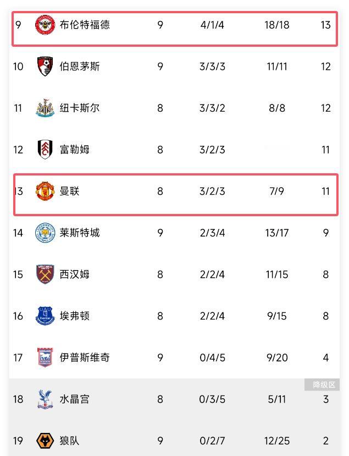Click the Leicester City club crest

click(x=45, y=233)
